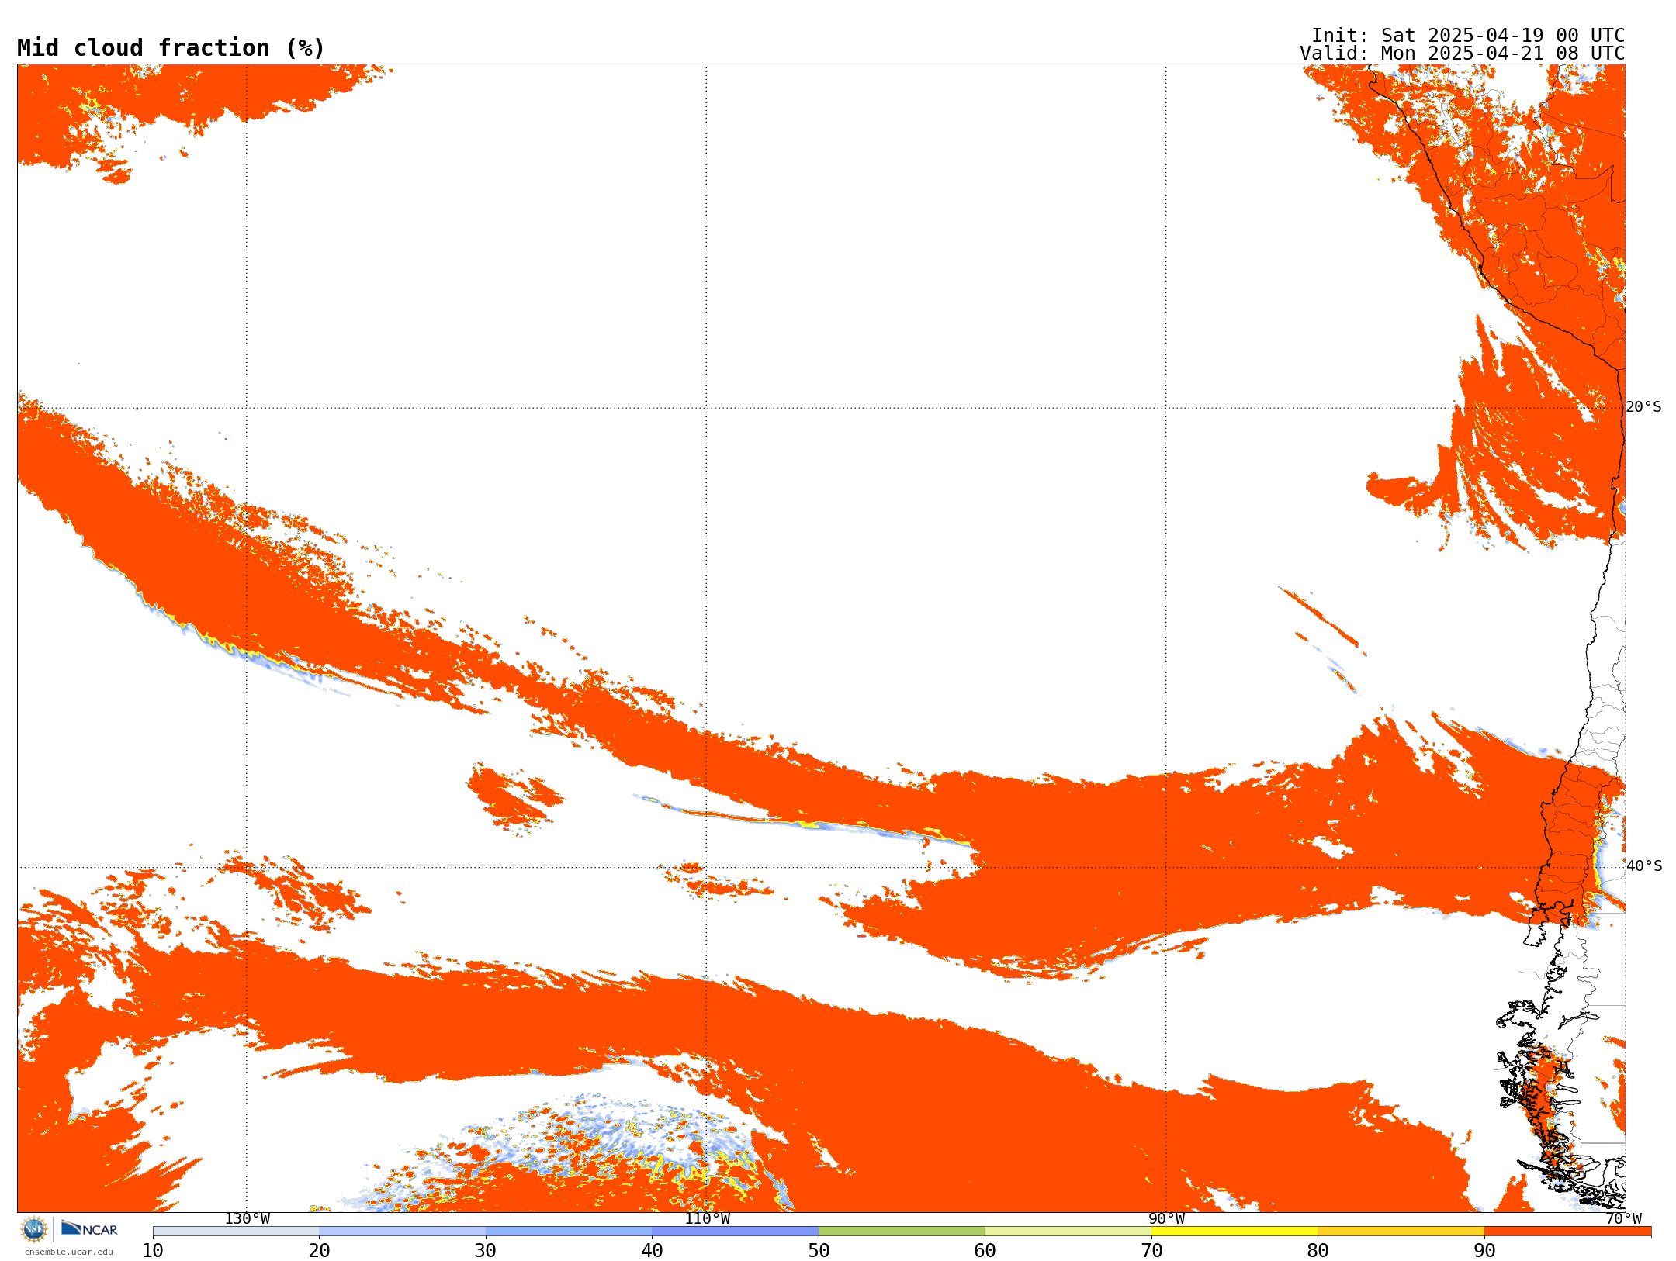Click the colorbar tick label '90'
Screen dimensions: 1676x1261
tap(1484, 1251)
